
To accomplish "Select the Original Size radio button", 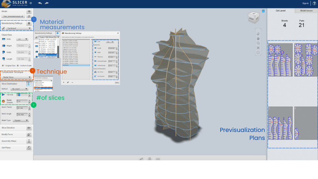I will [3, 65].
